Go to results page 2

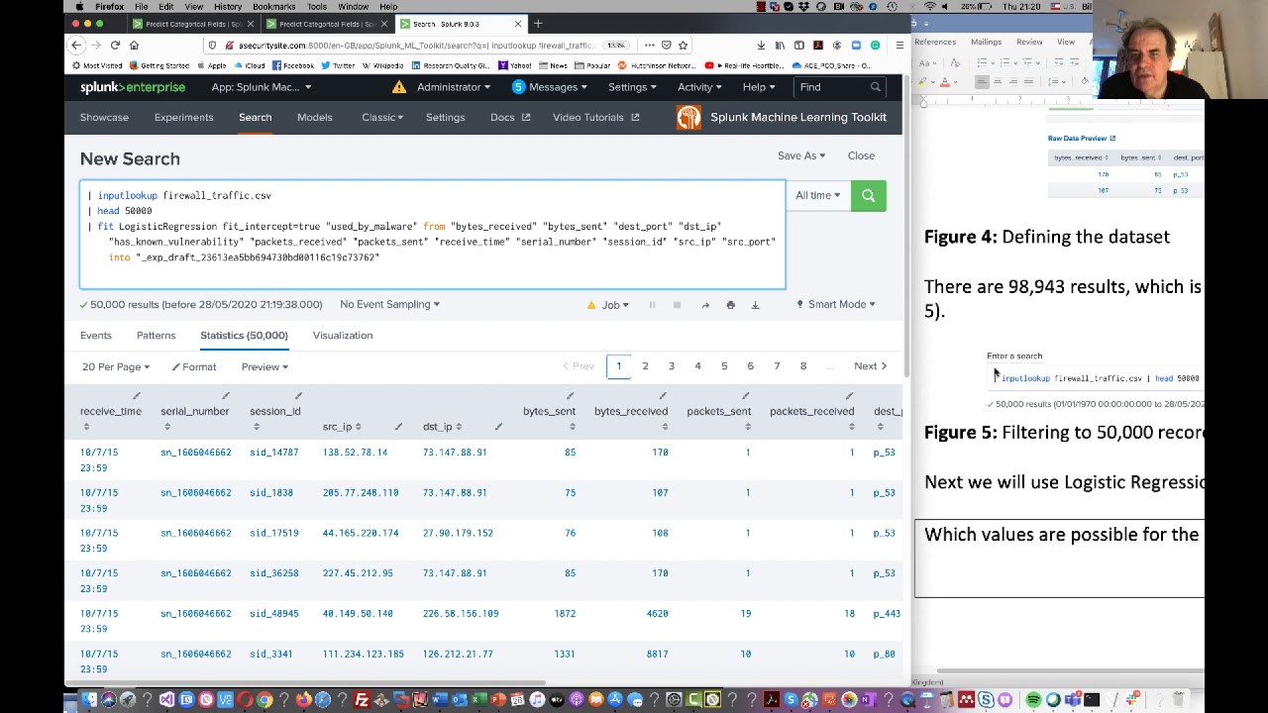[x=645, y=366]
